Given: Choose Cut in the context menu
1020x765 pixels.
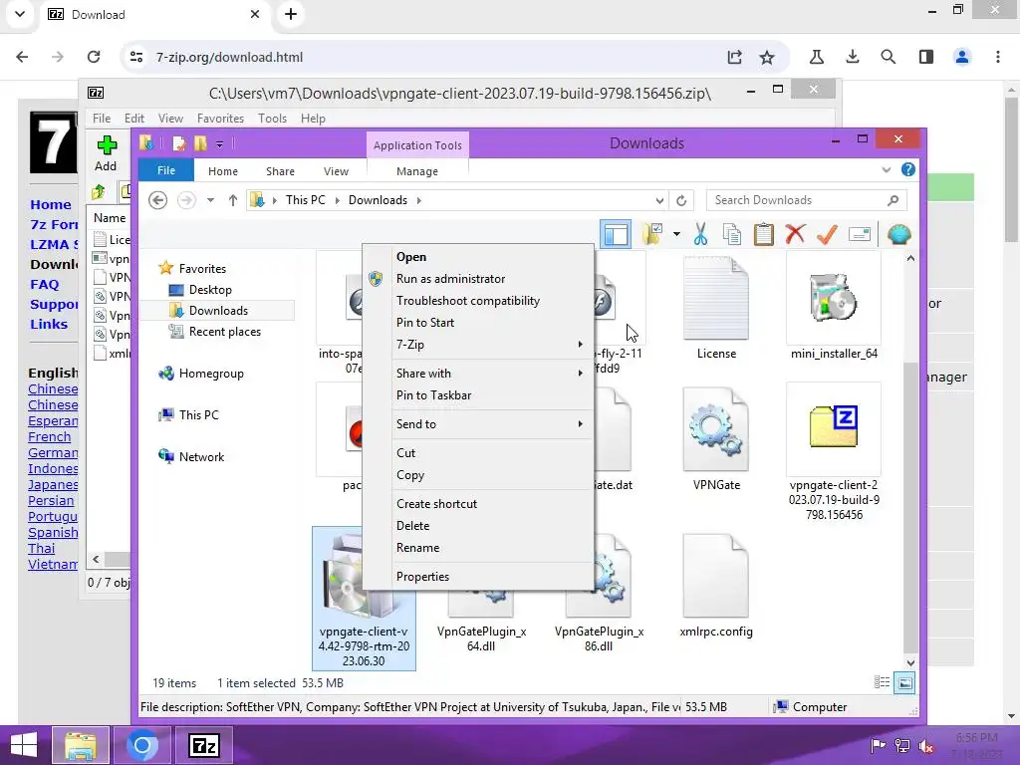Looking at the screenshot, I should 478,453.
